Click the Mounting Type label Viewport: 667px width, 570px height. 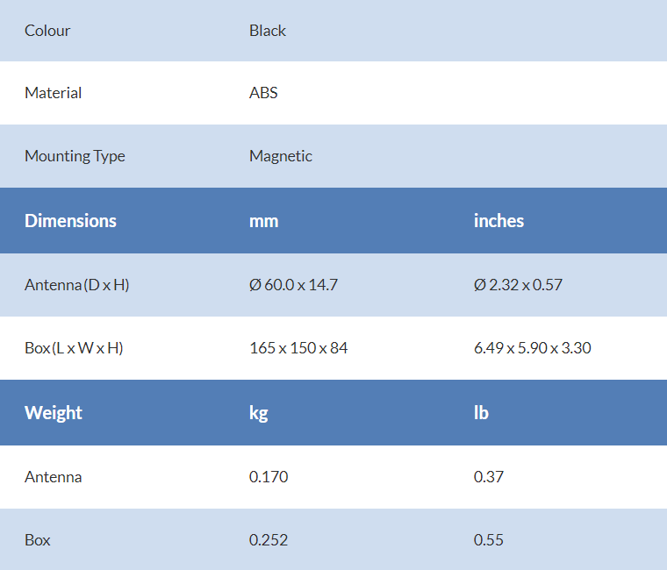pos(75,156)
